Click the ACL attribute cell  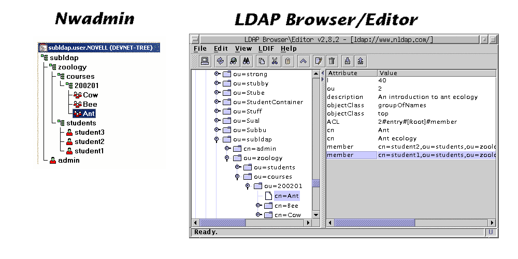click(x=352, y=122)
